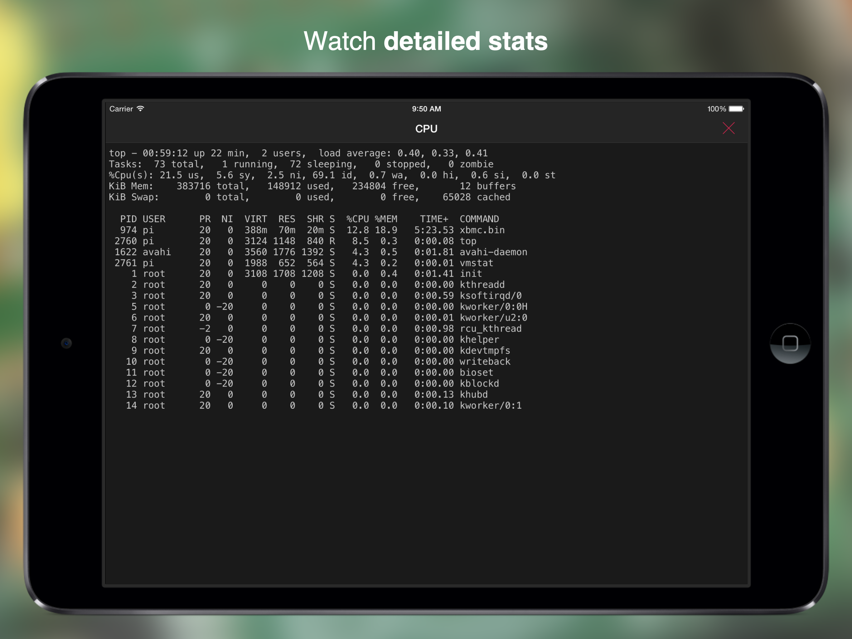This screenshot has width=852, height=639.
Task: Click the KiB Mem summary line
Action: coord(312,186)
